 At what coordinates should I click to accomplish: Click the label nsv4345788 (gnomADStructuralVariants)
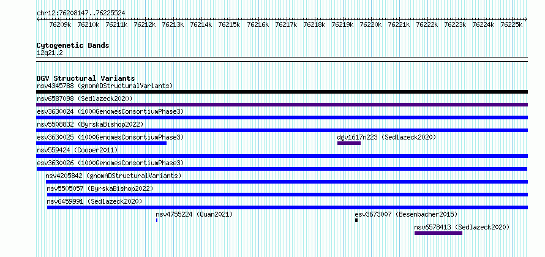[105, 86]
